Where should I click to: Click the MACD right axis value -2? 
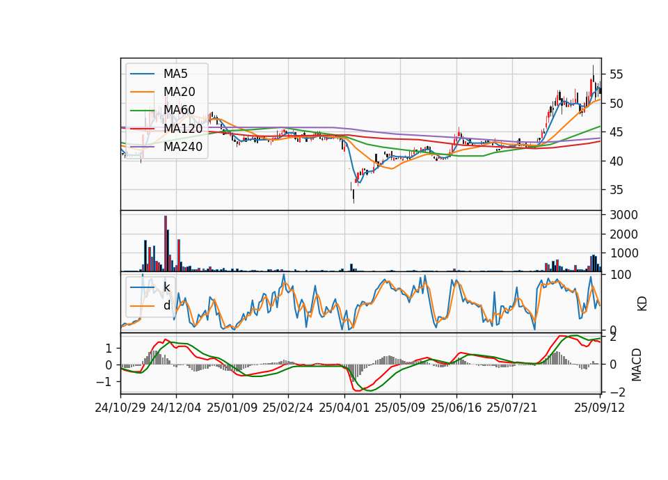617,392
